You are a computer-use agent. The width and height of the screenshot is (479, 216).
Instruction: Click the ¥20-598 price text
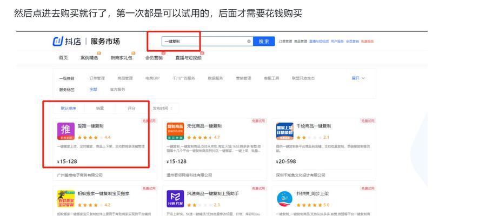coord(286,161)
